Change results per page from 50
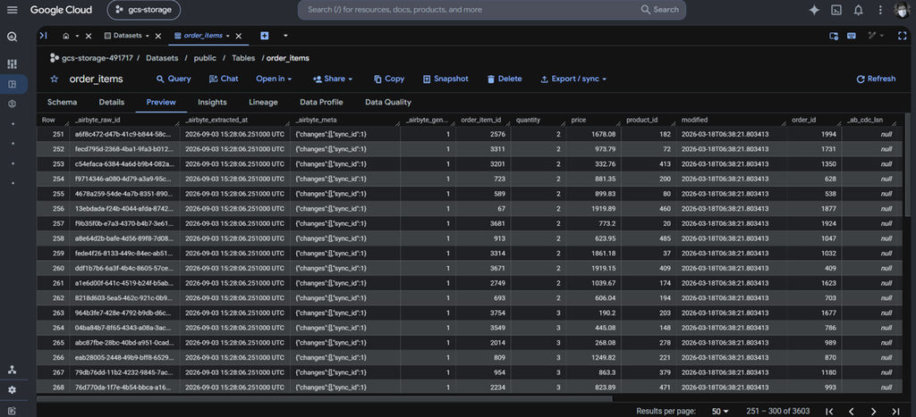916x417 pixels. [x=720, y=411]
